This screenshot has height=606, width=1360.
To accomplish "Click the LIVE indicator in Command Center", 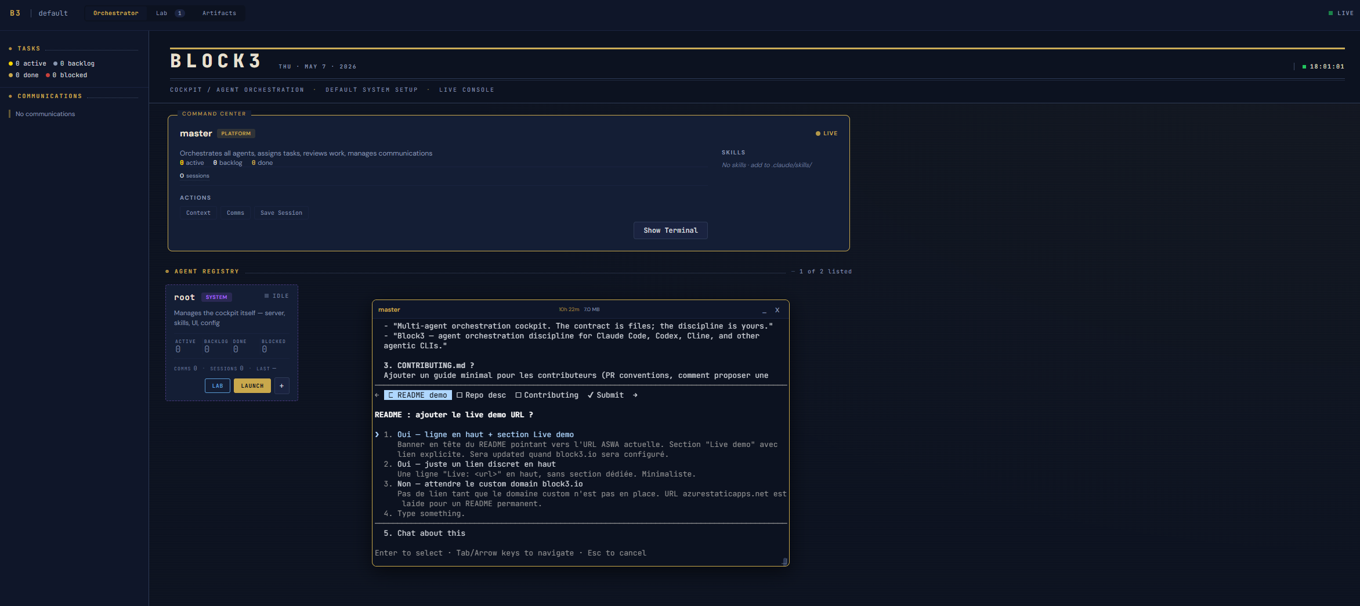I will [826, 134].
